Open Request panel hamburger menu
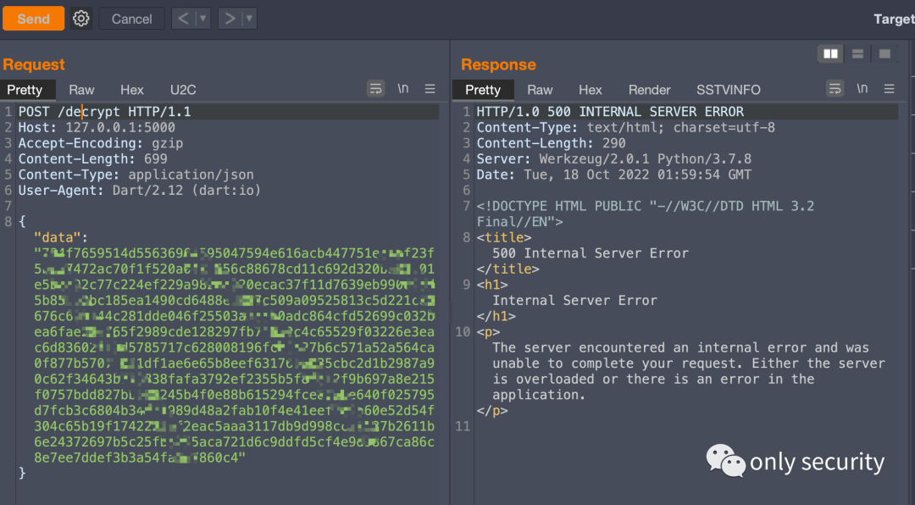Image resolution: width=915 pixels, height=505 pixels. [430, 89]
